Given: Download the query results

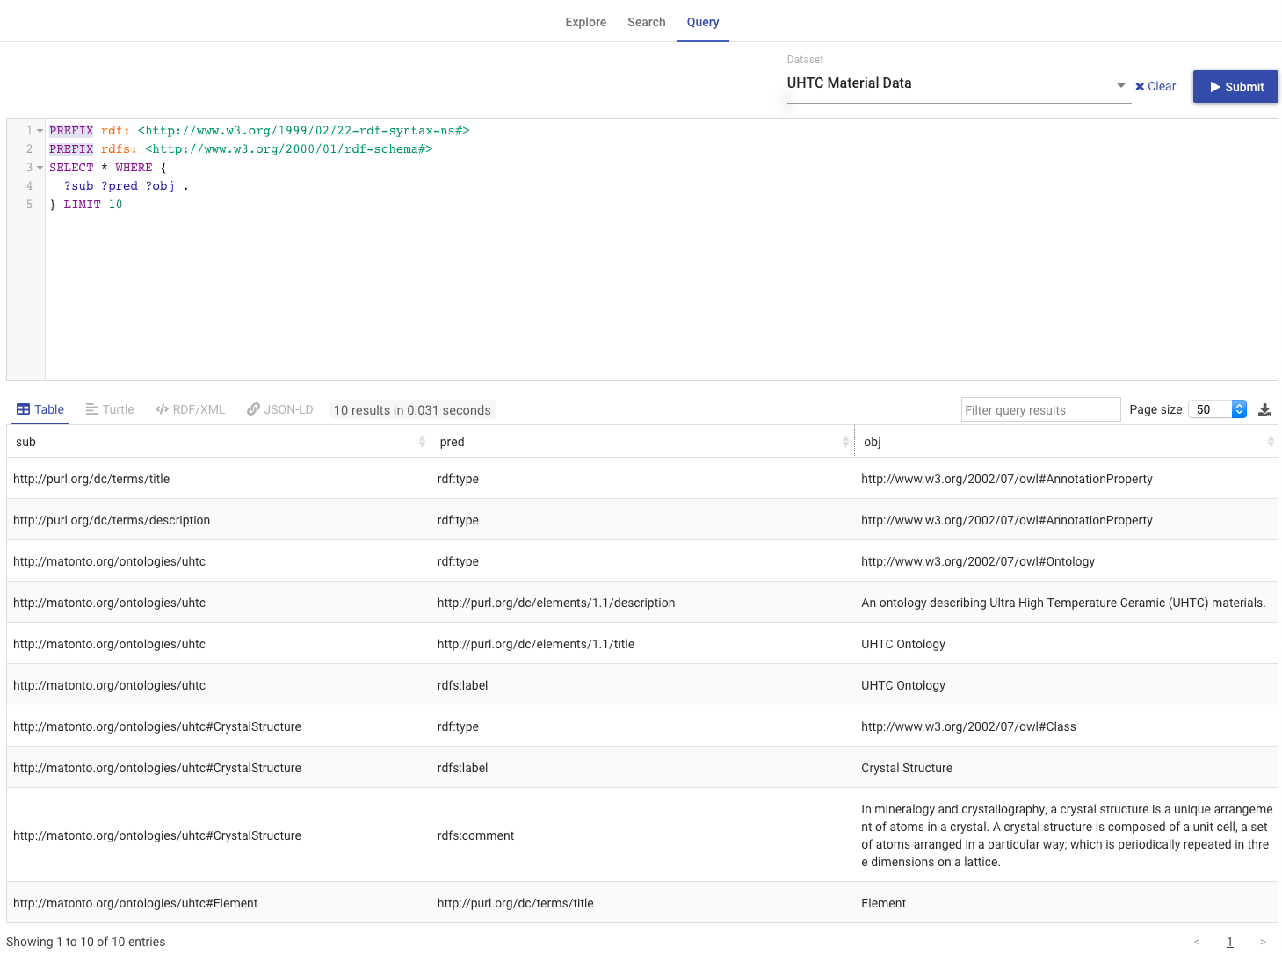Looking at the screenshot, I should [x=1265, y=409].
